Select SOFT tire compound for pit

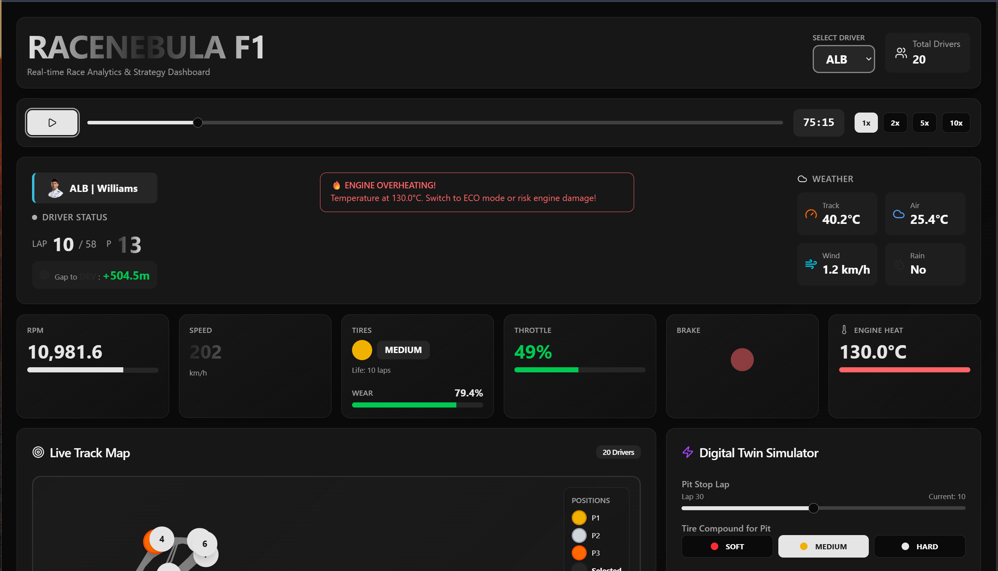pyautogui.click(x=727, y=546)
